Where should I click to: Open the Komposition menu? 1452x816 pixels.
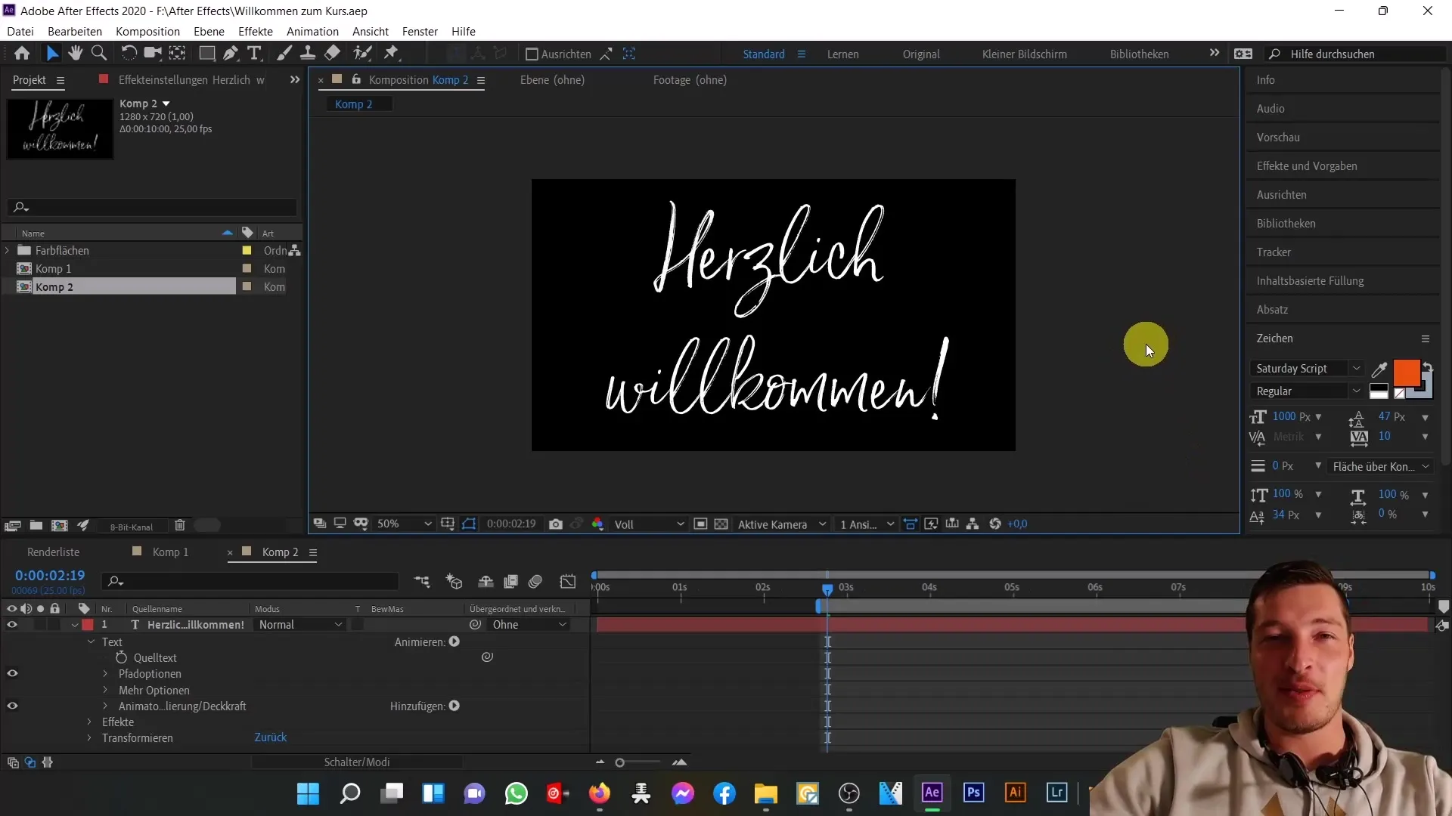pos(147,31)
